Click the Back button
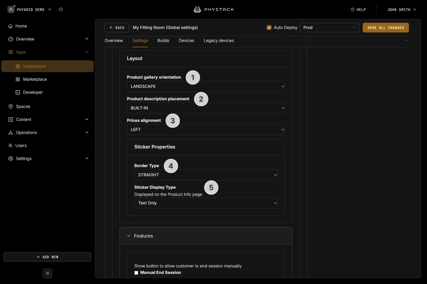Screen dimensions: 427x284 point(117,28)
